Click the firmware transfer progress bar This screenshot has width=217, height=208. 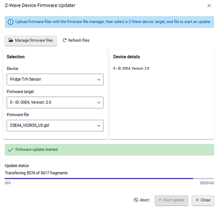pos(109,178)
